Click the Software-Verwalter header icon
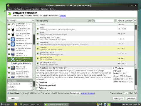This screenshot has width=141, height=106. (x=9, y=14)
